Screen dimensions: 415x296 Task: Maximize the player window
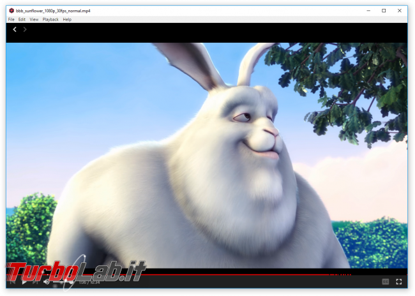point(384,11)
